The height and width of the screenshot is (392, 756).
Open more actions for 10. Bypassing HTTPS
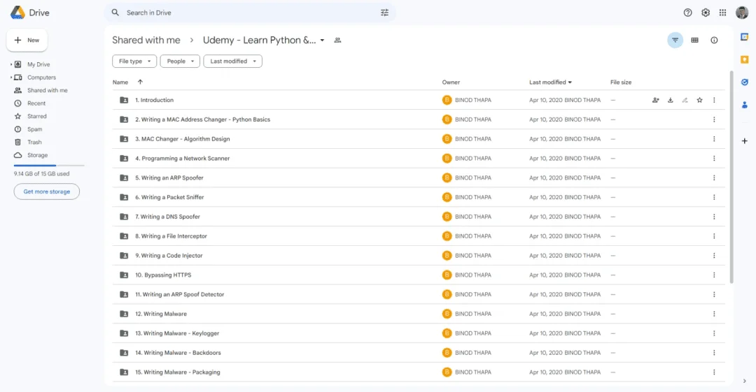click(714, 275)
